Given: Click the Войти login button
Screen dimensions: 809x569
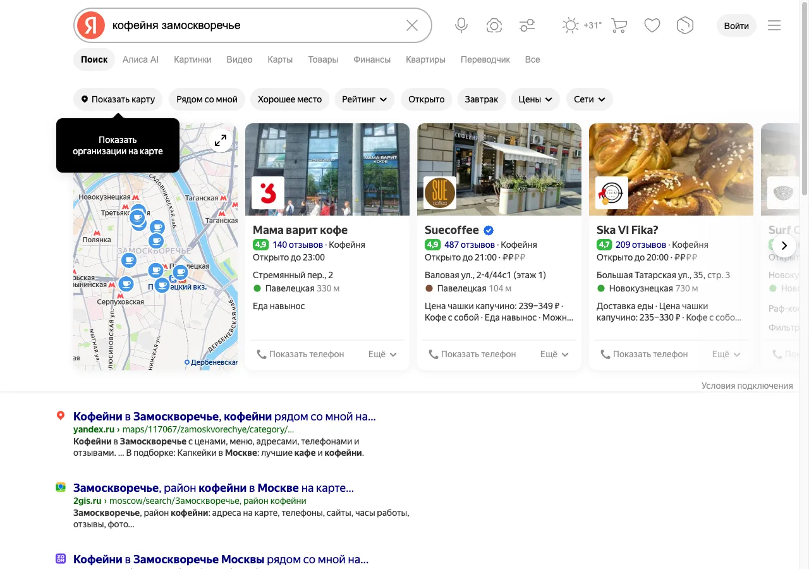Looking at the screenshot, I should (736, 25).
